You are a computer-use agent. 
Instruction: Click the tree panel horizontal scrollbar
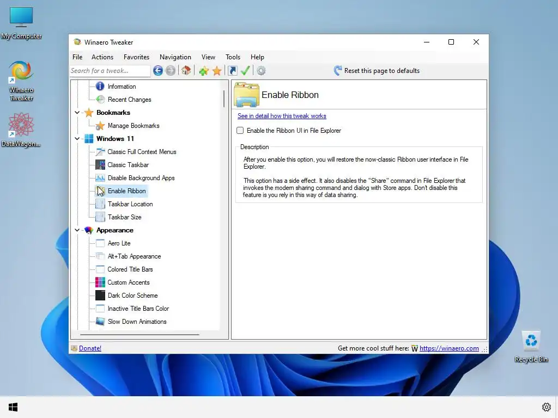139,335
